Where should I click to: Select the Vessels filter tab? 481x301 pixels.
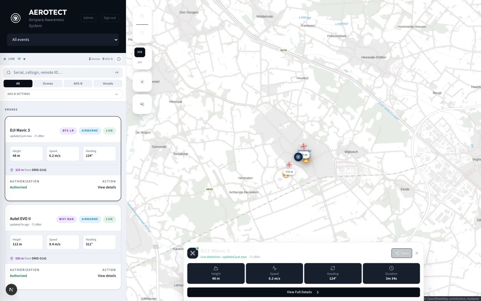click(x=108, y=83)
